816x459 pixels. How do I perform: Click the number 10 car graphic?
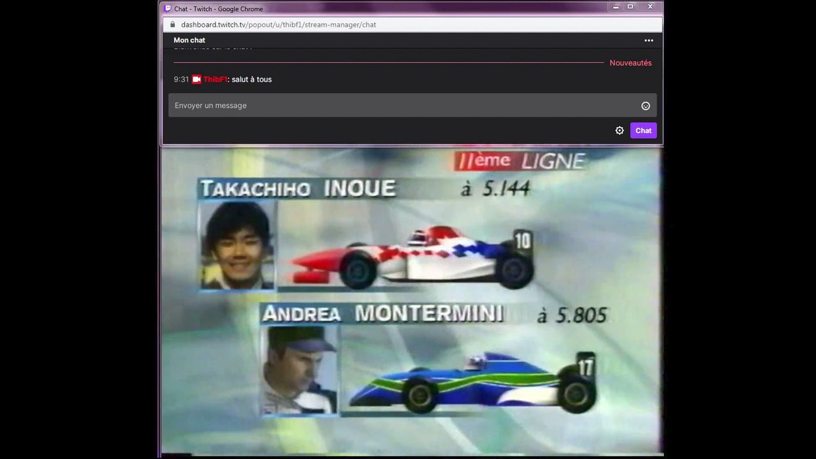412,258
